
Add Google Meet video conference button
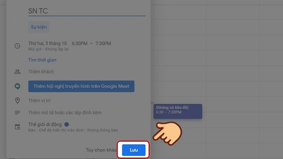(x=81, y=86)
